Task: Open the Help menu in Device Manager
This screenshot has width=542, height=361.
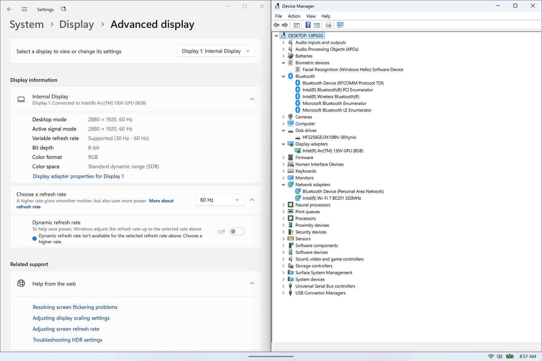Action: [x=326, y=16]
